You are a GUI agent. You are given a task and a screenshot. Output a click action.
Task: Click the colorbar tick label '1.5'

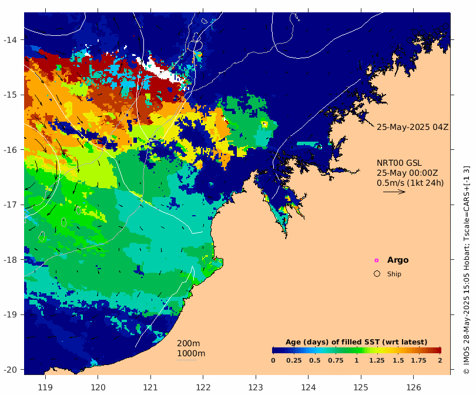click(x=398, y=360)
